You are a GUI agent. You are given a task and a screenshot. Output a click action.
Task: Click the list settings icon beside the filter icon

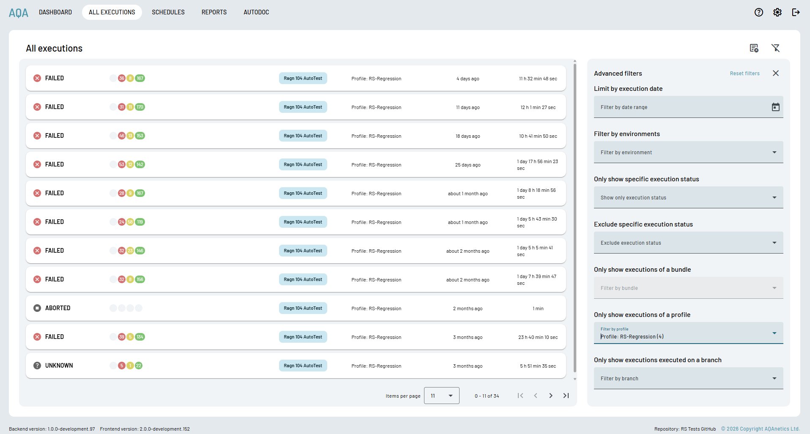pos(754,48)
